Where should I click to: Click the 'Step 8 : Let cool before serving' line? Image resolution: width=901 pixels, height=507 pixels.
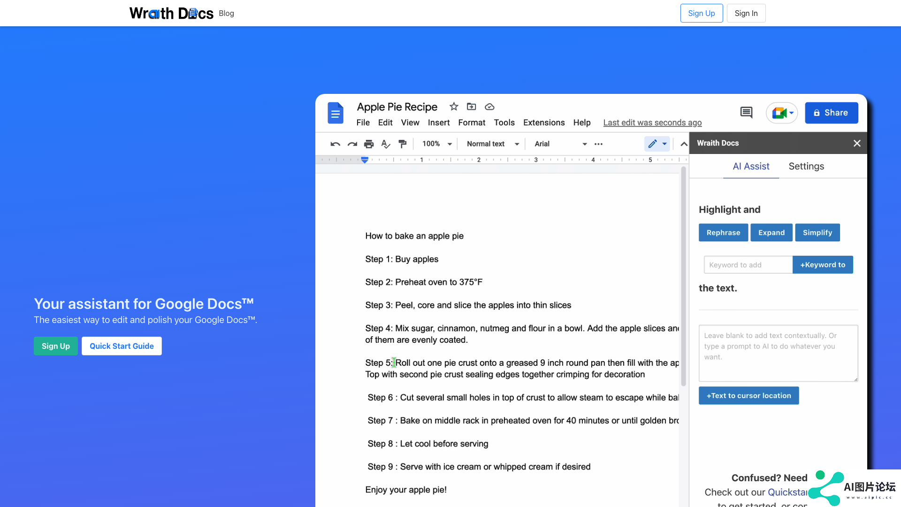point(428,444)
